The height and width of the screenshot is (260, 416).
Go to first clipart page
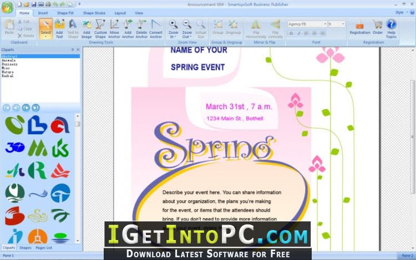click(6, 108)
